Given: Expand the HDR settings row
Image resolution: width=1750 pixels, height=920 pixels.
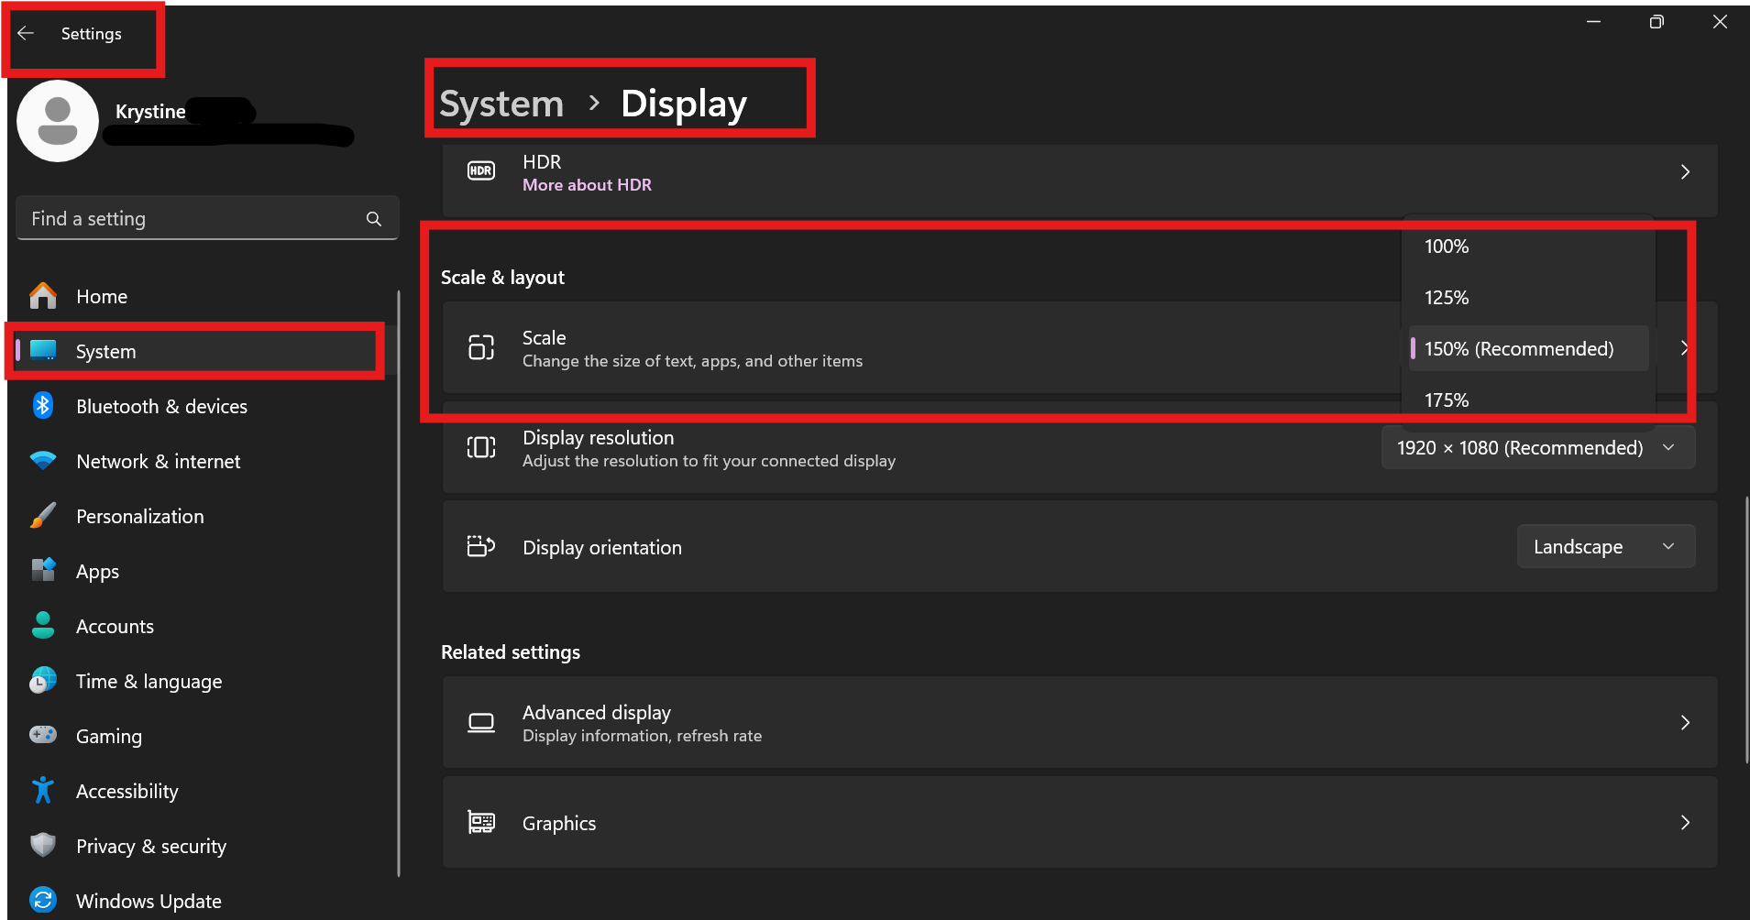Looking at the screenshot, I should tap(1684, 172).
